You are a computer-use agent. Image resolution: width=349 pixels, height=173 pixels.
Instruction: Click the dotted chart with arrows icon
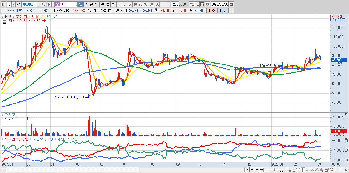[x=298, y=170]
